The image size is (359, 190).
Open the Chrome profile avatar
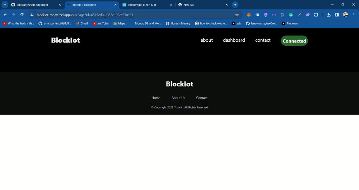(345, 15)
